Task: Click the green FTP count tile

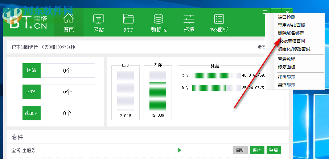Action: coord(32,92)
